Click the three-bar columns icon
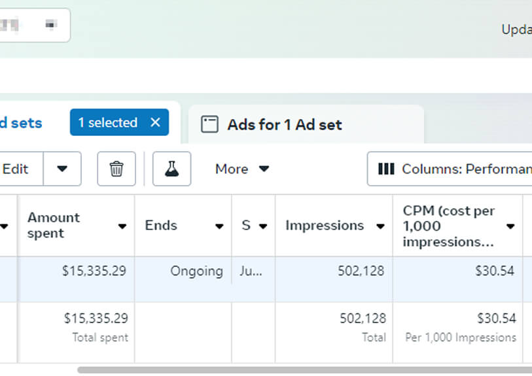The image size is (532, 376). 386,169
